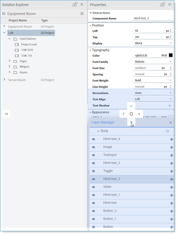Viewport: 178px width, 235px height.
Task: Add a Text Shadow with the plus icon
Action: (170, 106)
